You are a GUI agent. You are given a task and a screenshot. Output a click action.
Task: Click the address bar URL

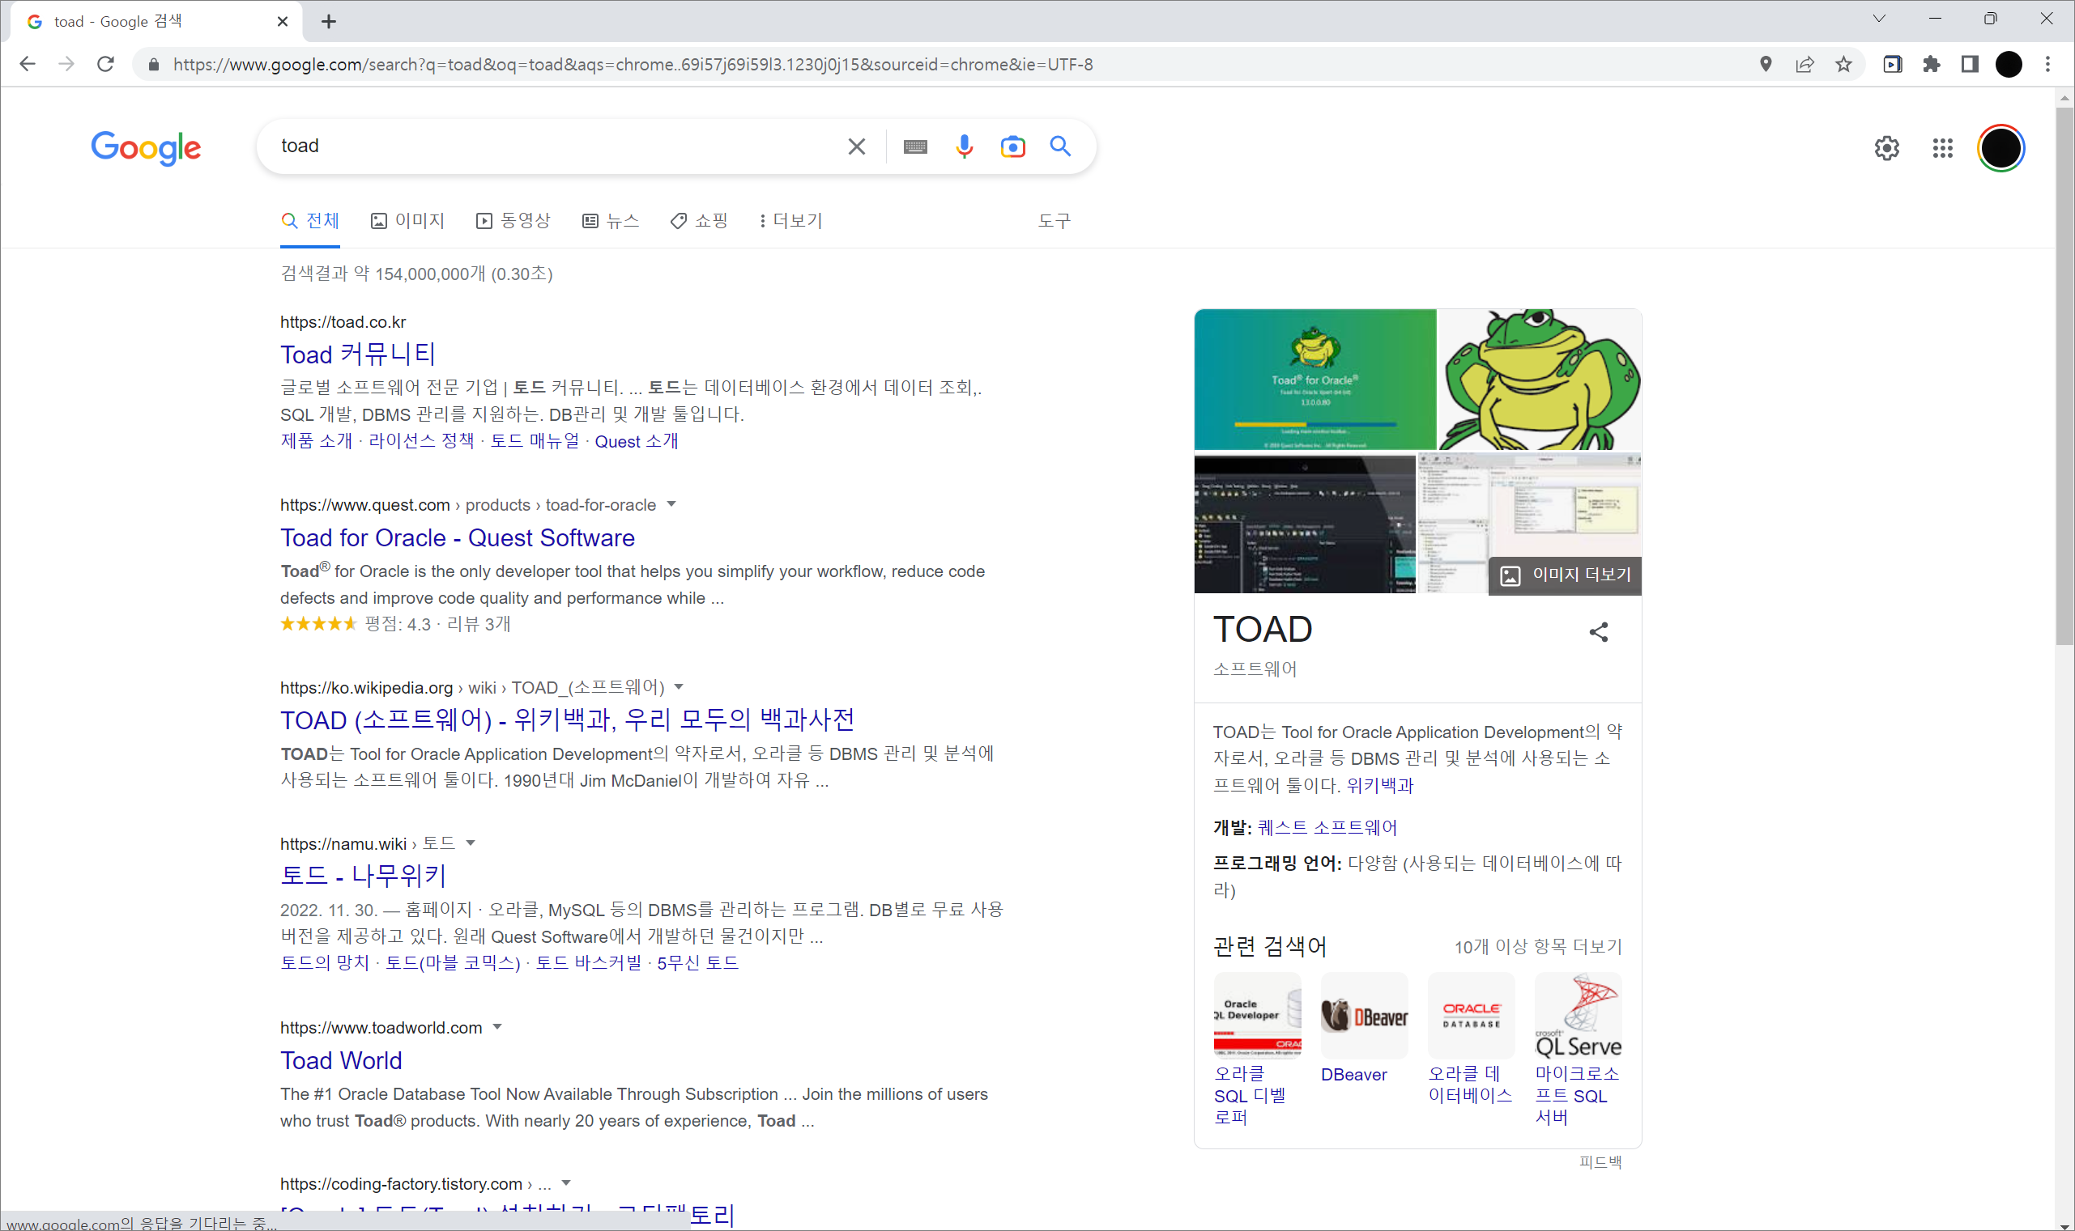point(633,65)
